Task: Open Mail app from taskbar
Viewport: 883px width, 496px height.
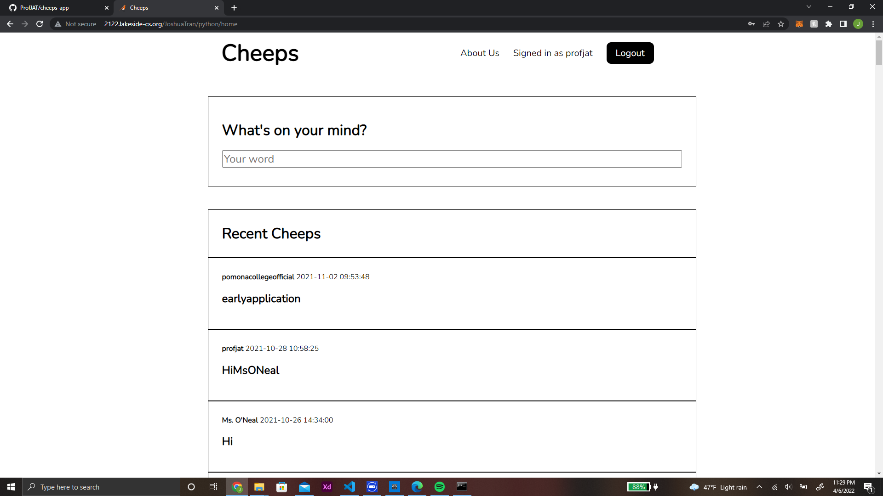Action: click(304, 487)
